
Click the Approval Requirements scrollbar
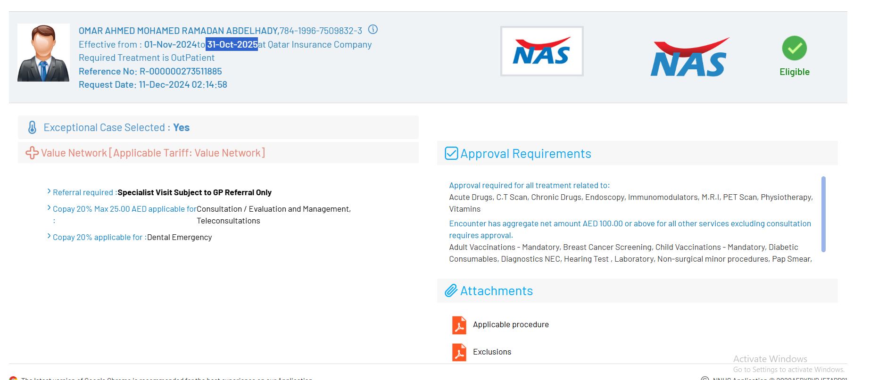pos(823,215)
